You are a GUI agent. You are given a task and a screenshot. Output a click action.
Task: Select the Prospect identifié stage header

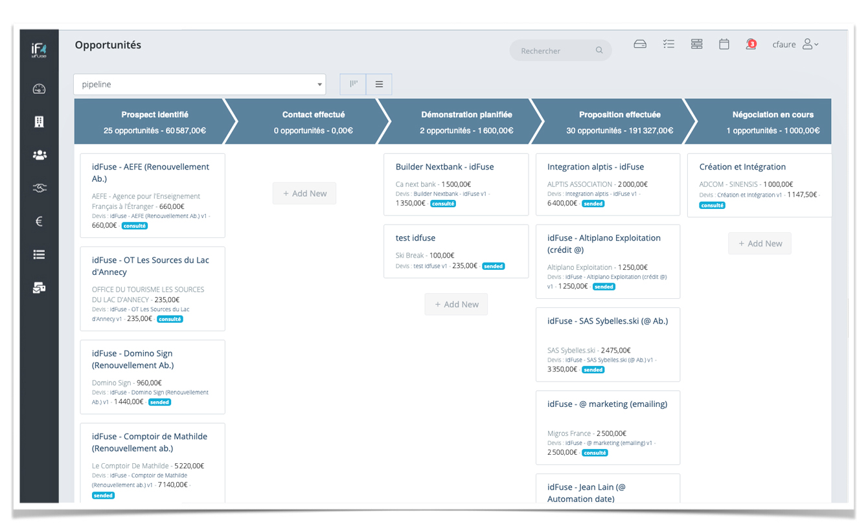pos(155,122)
